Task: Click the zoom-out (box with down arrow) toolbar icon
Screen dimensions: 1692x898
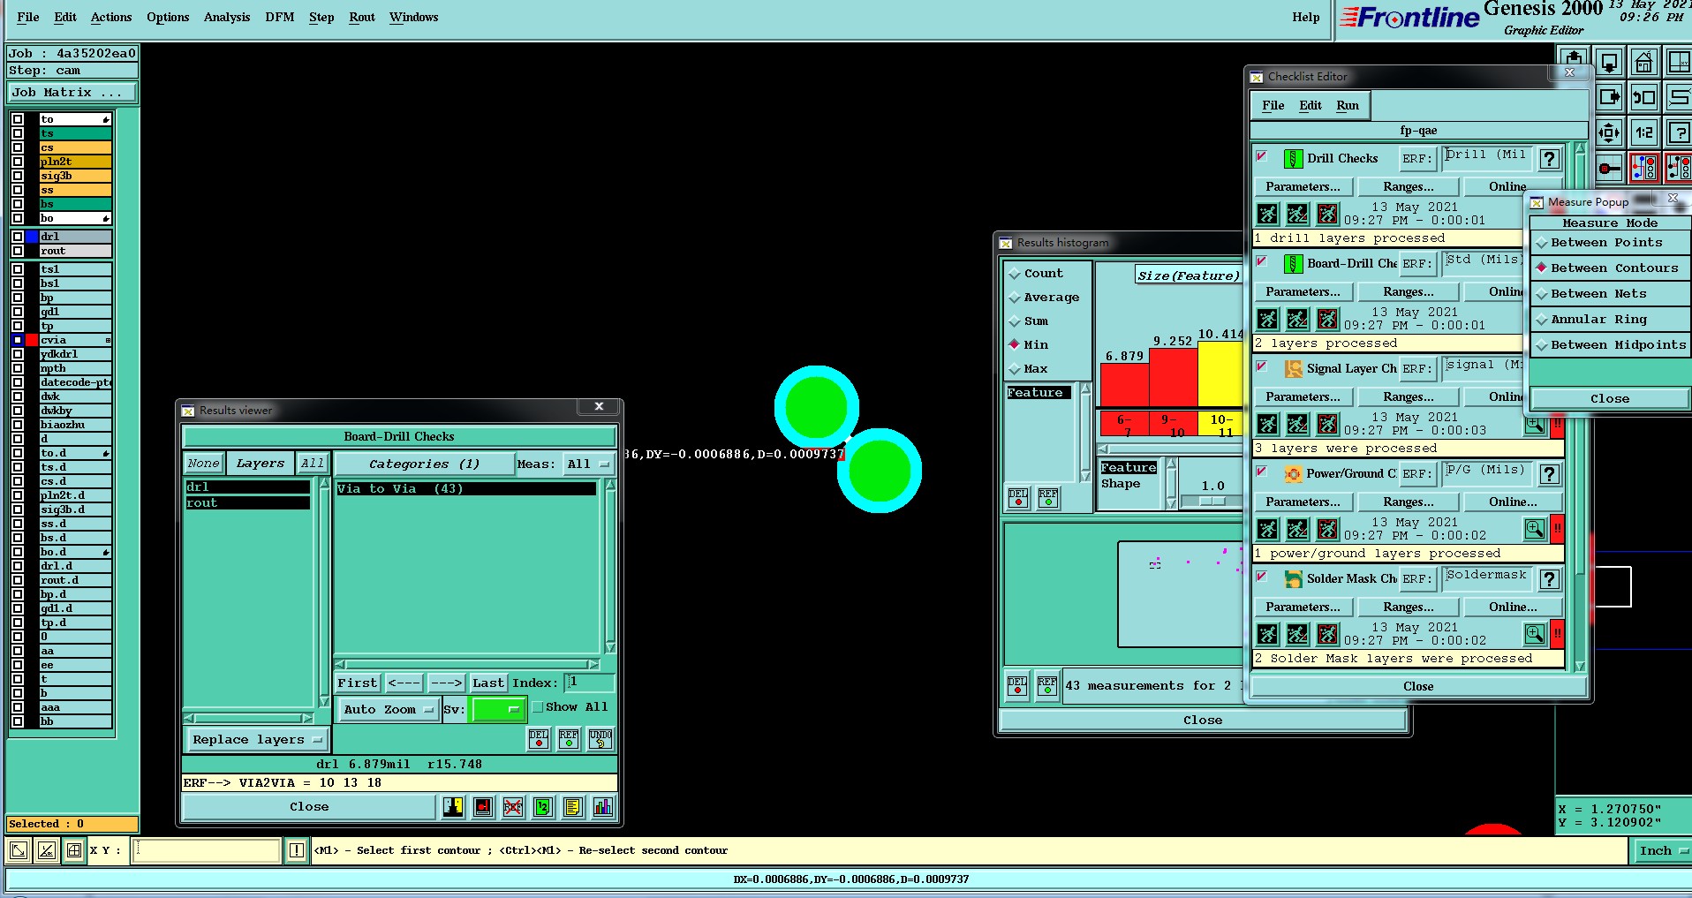Action: [x=1609, y=63]
